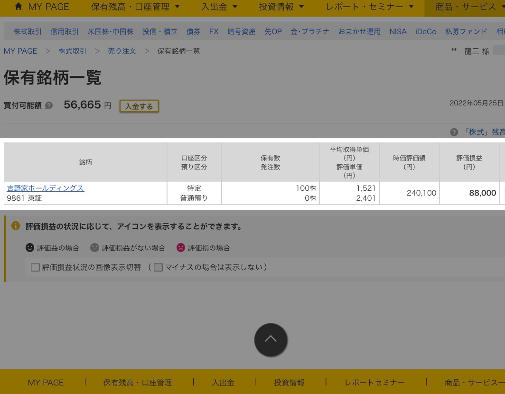Click the 平均取得単価 column header
The width and height of the screenshot is (505, 394).
pyautogui.click(x=349, y=162)
